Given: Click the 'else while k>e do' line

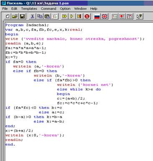Looking at the screenshot, I should [x=79, y=90].
